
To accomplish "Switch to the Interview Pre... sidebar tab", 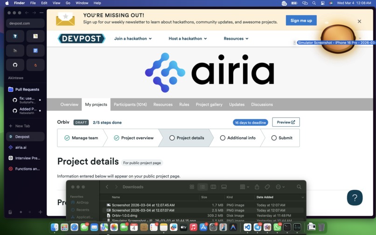I will coord(25,158).
